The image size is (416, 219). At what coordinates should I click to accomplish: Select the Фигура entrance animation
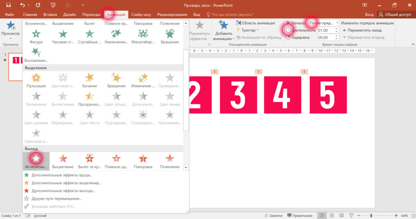(x=36, y=36)
